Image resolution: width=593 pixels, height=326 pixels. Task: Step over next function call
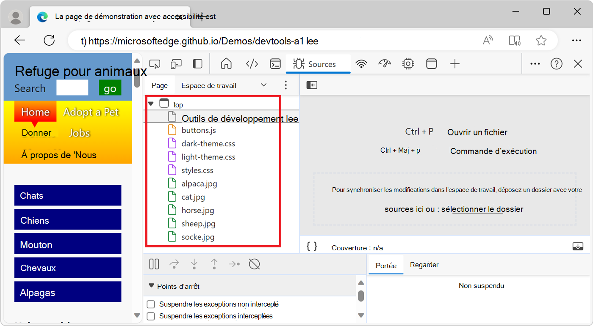click(x=174, y=264)
